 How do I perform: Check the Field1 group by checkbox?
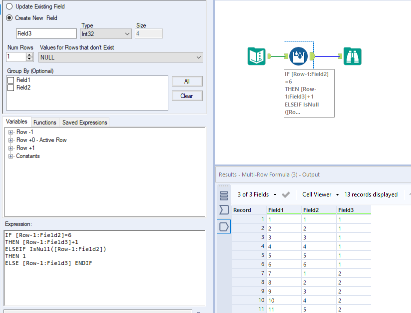click(x=10, y=80)
